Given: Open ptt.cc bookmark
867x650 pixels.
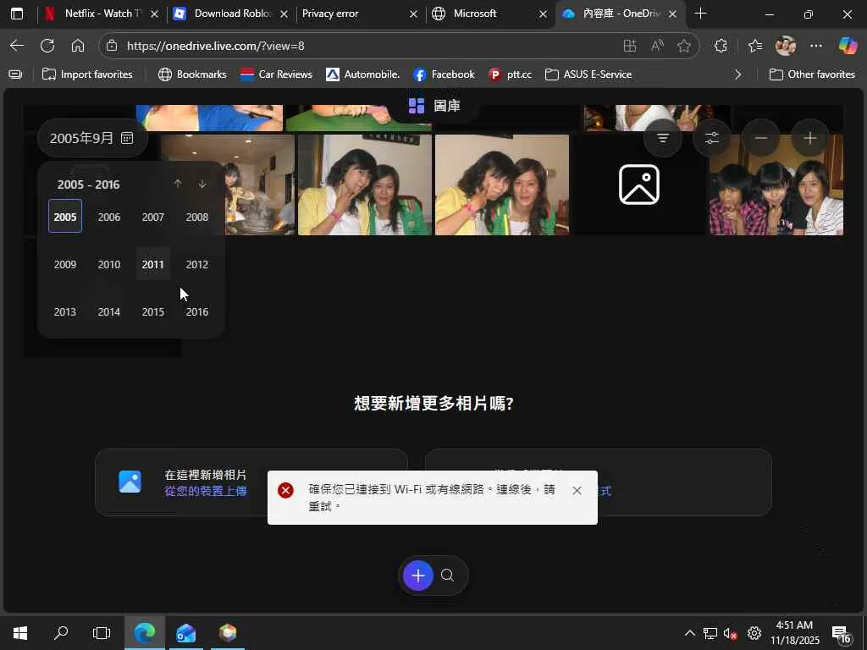Looking at the screenshot, I should (x=511, y=74).
